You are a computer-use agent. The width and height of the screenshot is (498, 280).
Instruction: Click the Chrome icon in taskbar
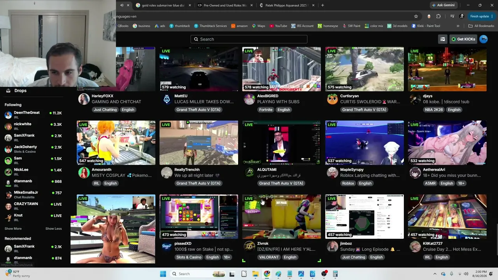coord(267,274)
